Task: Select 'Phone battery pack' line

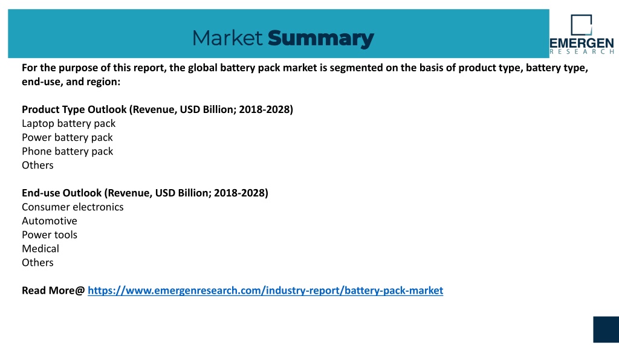Action: pyautogui.click(x=68, y=151)
